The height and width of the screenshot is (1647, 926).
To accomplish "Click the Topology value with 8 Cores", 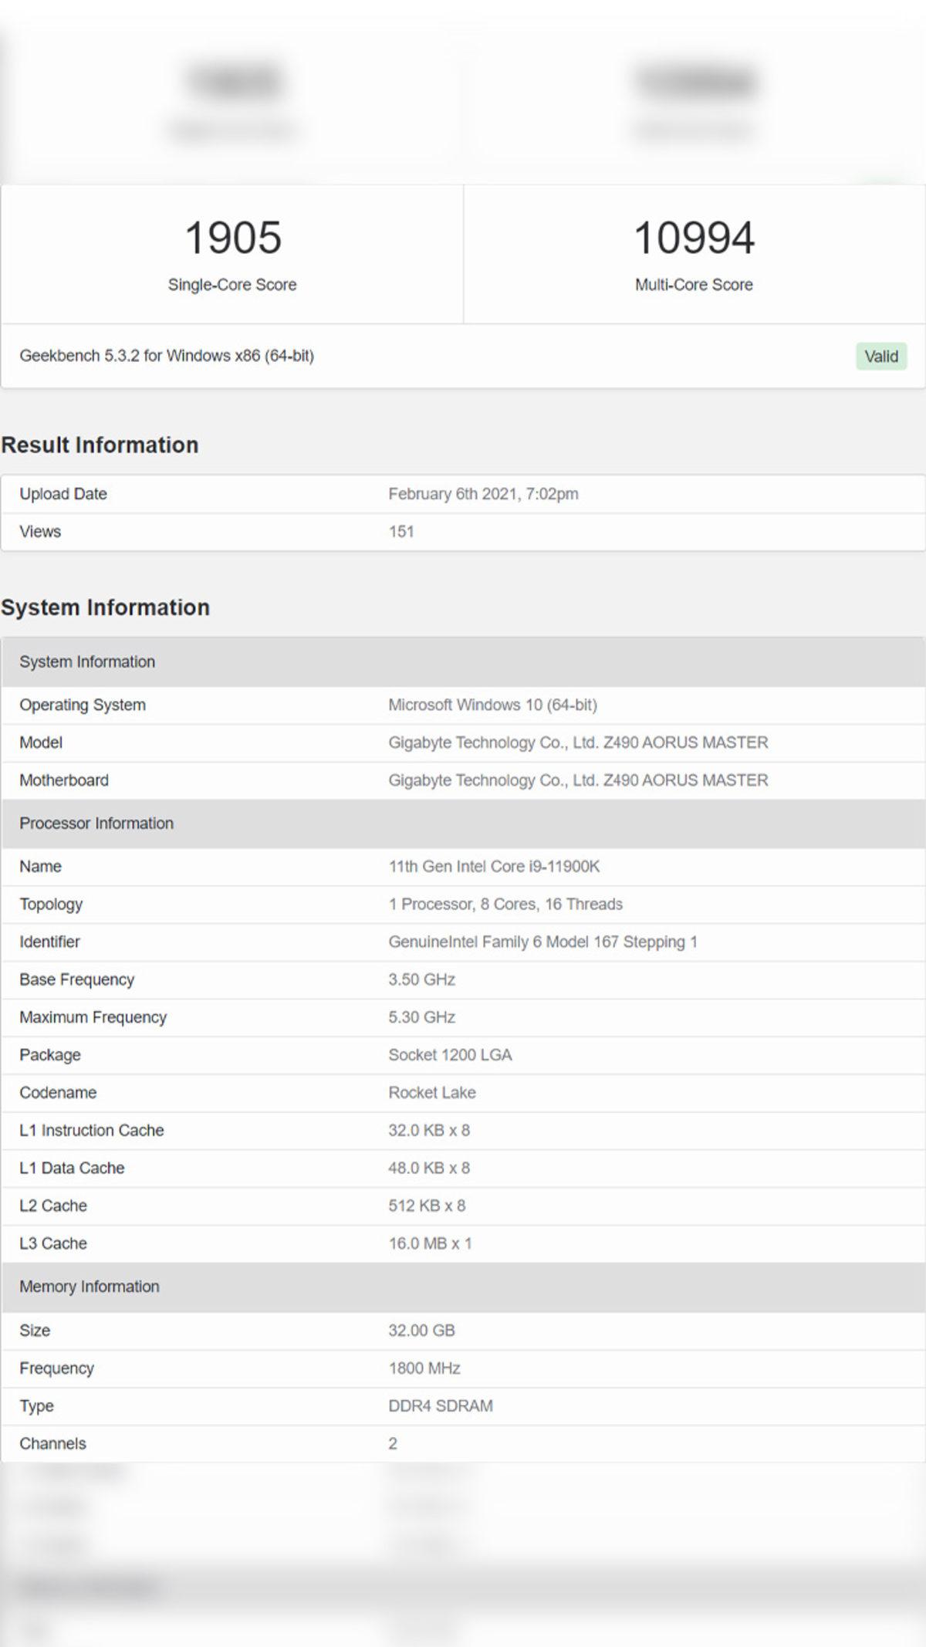I will click(505, 905).
